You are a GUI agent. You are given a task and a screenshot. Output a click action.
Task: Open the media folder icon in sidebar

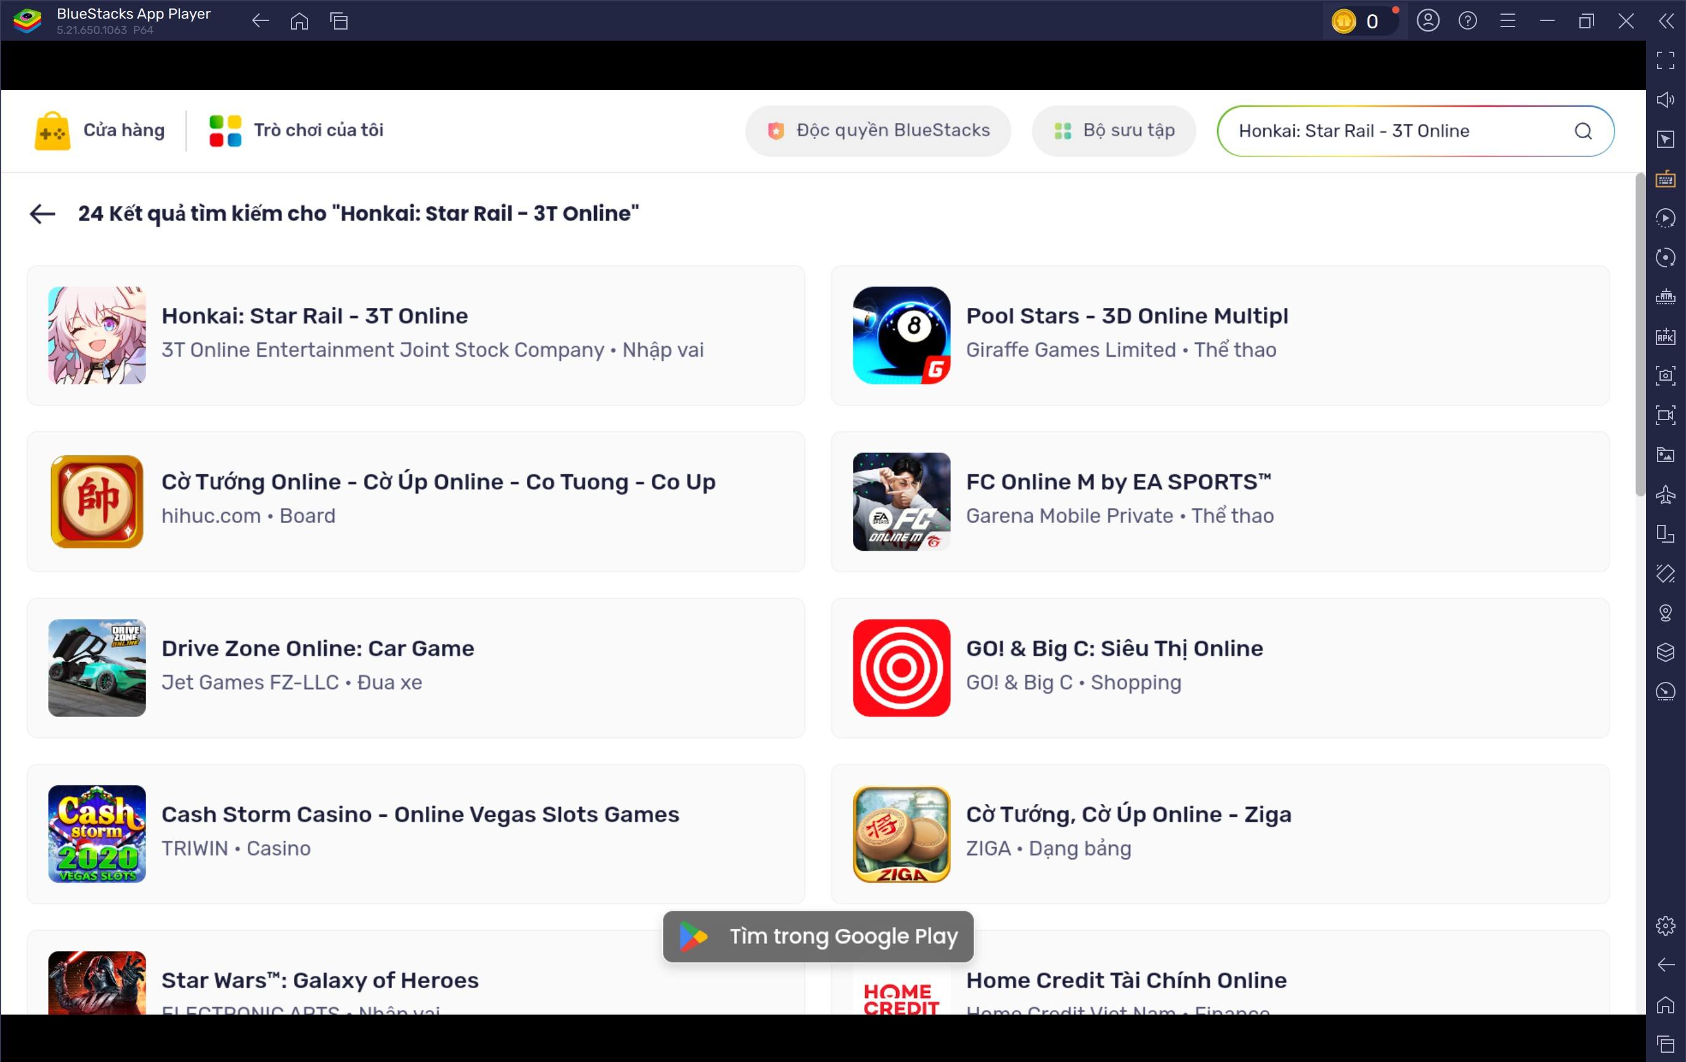click(x=1666, y=455)
